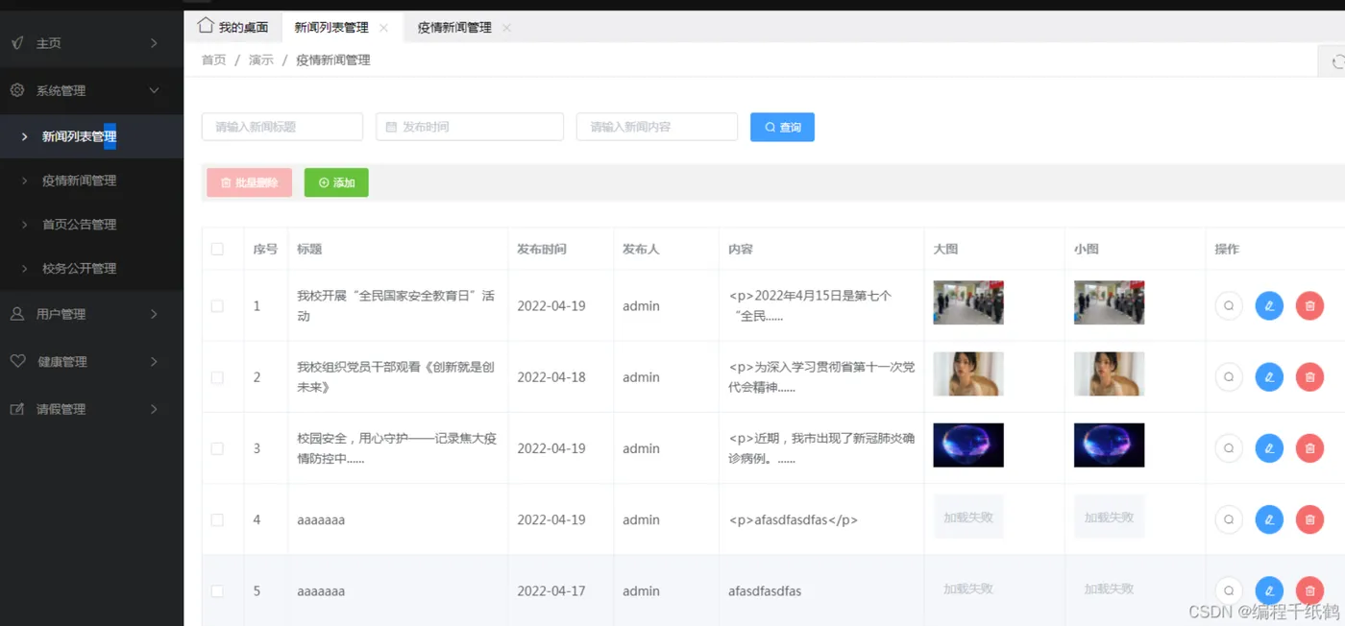Check the checkbox for row 4
Viewport: 1345px width, 626px height.
point(217,519)
